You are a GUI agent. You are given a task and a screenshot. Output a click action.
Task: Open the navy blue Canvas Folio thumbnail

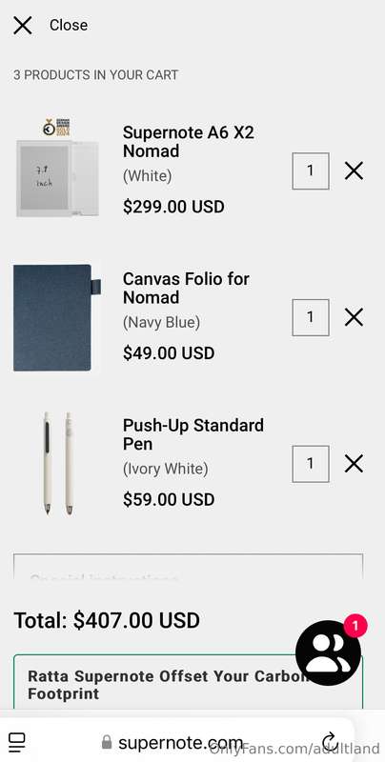57,318
